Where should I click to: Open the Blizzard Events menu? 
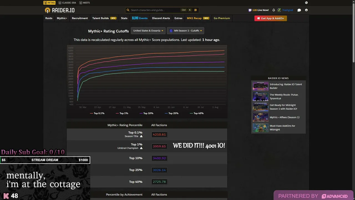point(140,18)
